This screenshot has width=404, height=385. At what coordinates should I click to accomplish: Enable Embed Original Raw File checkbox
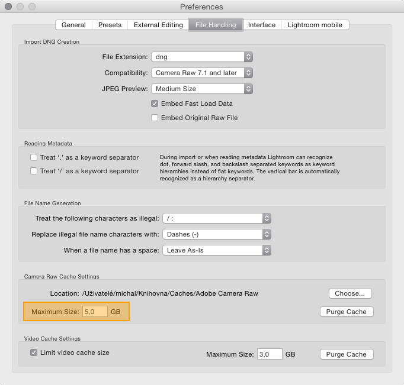[x=155, y=118]
